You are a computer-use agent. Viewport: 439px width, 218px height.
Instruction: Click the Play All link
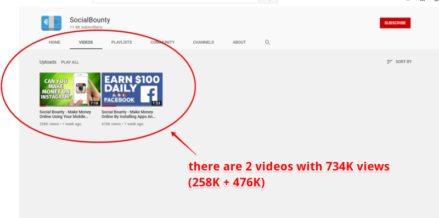coord(70,62)
